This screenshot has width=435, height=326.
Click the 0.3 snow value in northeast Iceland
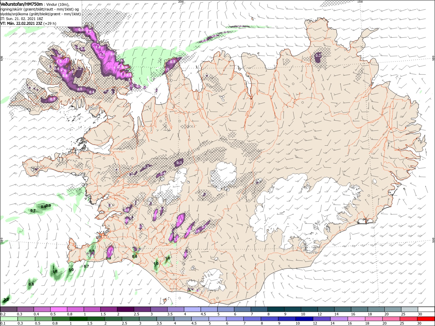tap(318, 55)
